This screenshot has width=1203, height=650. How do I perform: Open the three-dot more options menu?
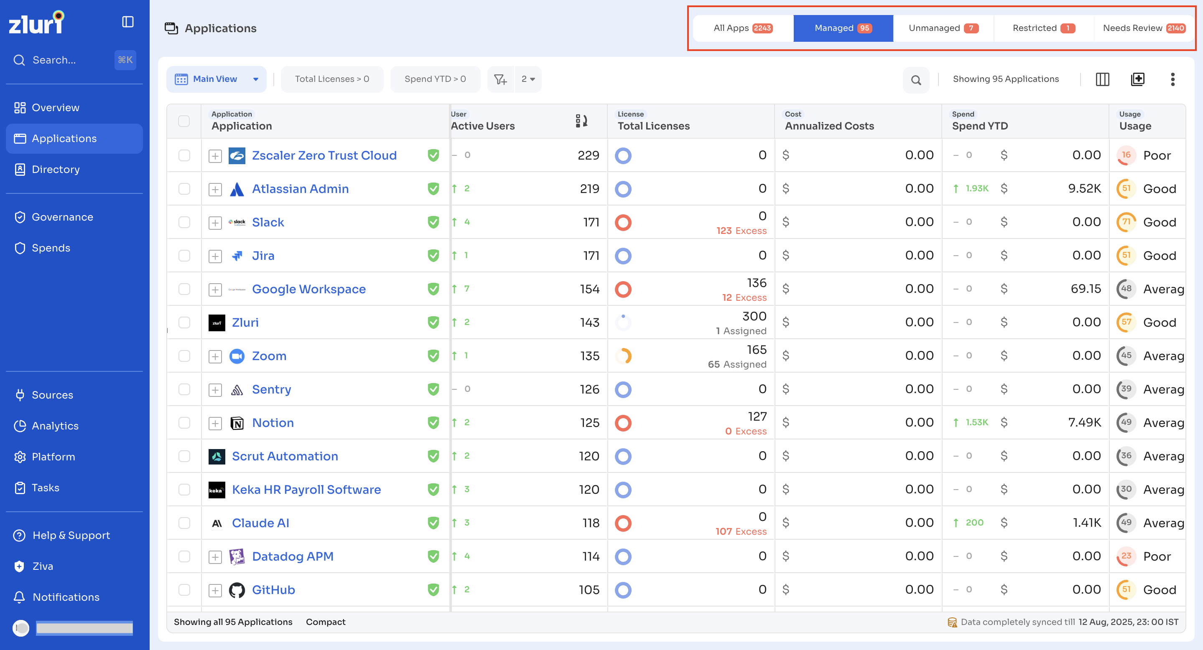(x=1172, y=79)
